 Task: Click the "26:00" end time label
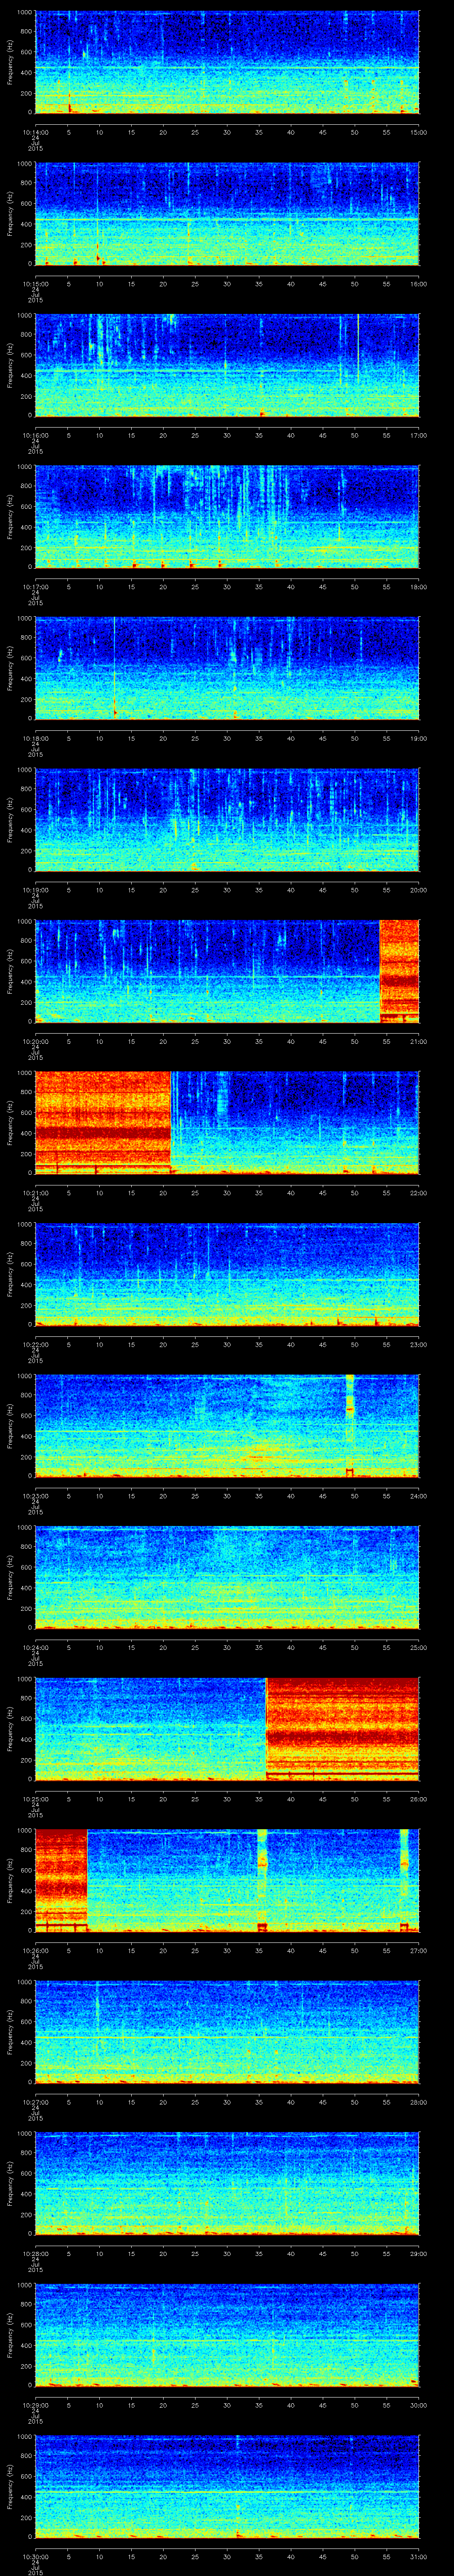click(x=418, y=1798)
